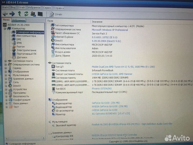Select the Датчики sensor item in tree
Screen dimensions: 193x145
tap(22, 57)
